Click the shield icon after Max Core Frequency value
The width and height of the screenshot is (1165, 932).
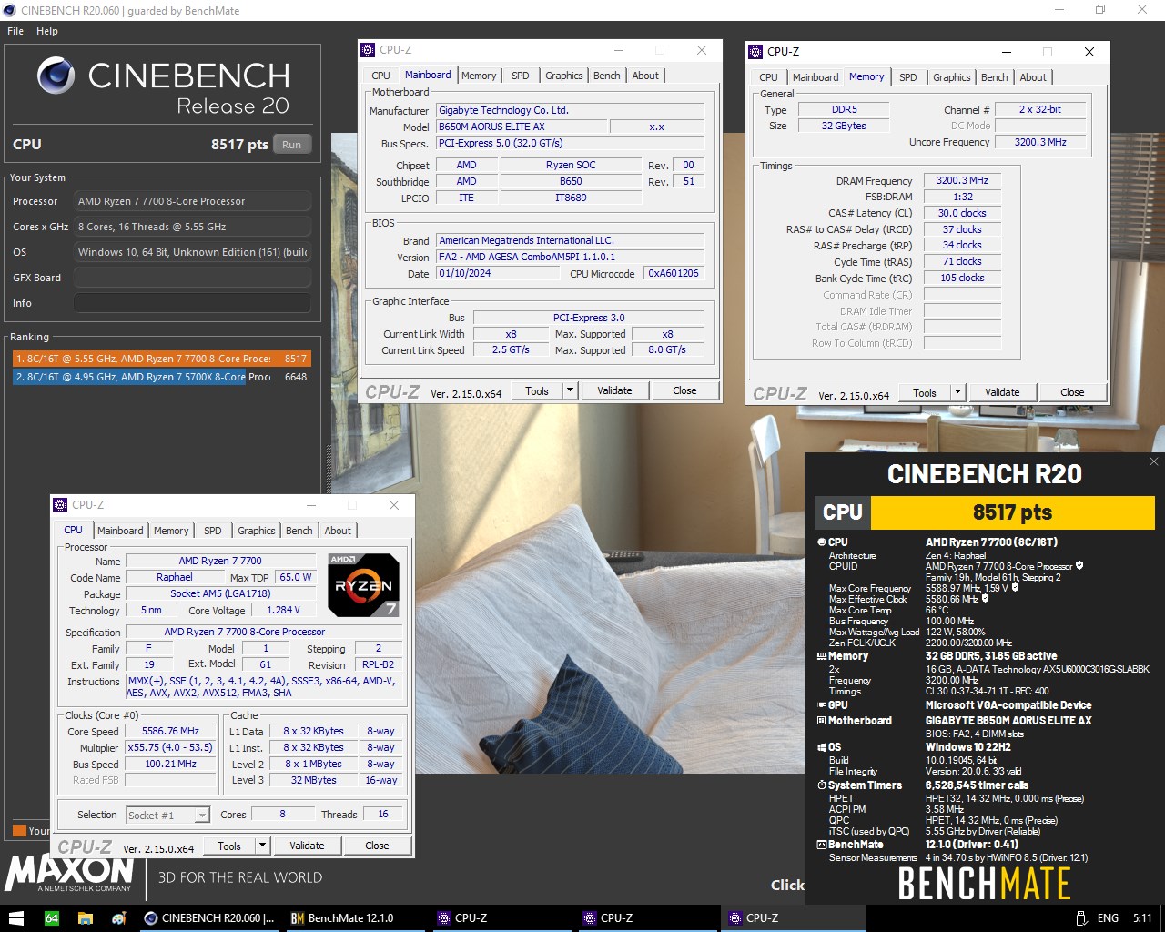pos(1015,588)
